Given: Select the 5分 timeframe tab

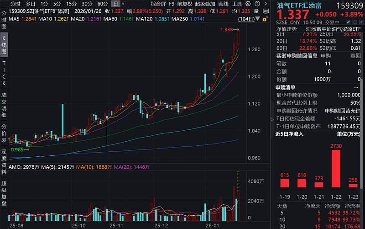Looking at the screenshot, I should click(57, 4).
